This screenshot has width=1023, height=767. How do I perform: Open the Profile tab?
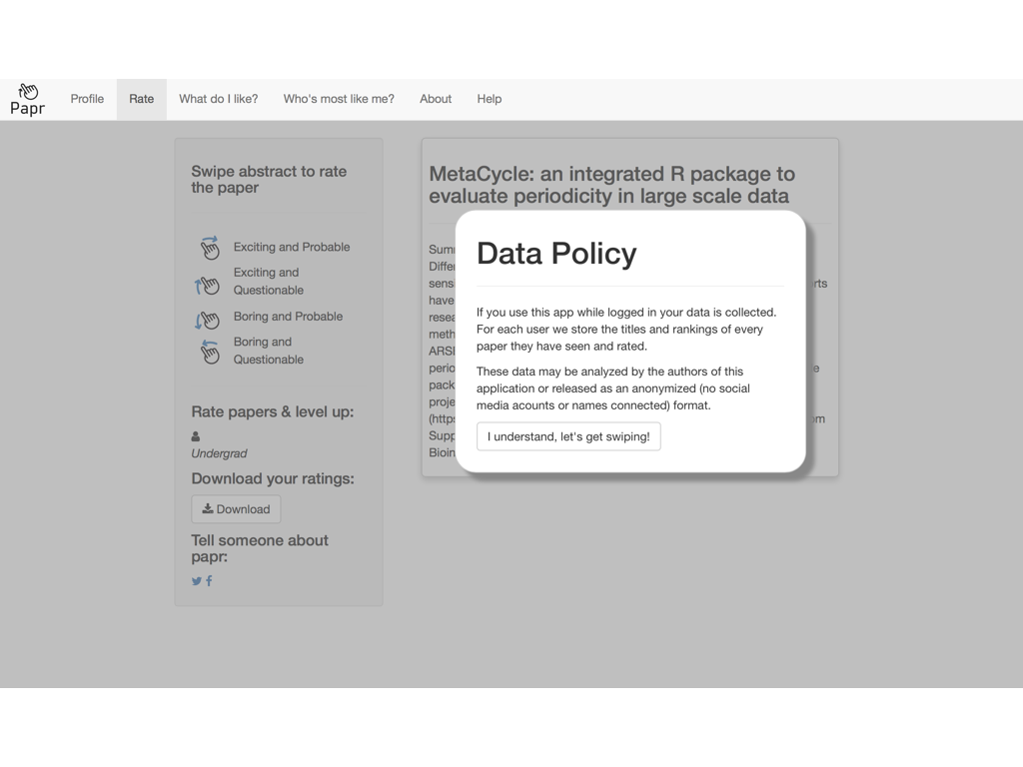87,99
